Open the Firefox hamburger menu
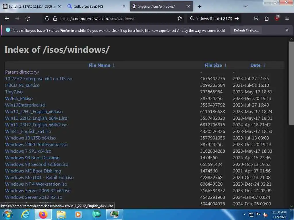Screen dimensions: 294x220 click(287, 18)
